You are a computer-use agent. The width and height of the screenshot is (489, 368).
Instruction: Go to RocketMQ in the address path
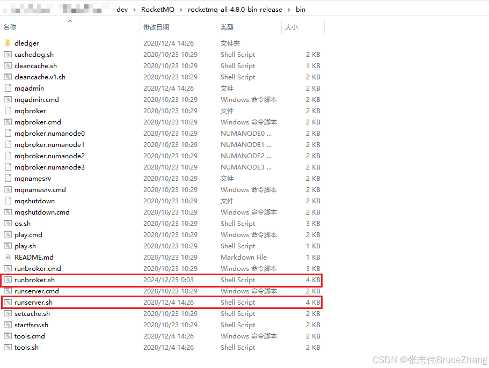point(158,10)
